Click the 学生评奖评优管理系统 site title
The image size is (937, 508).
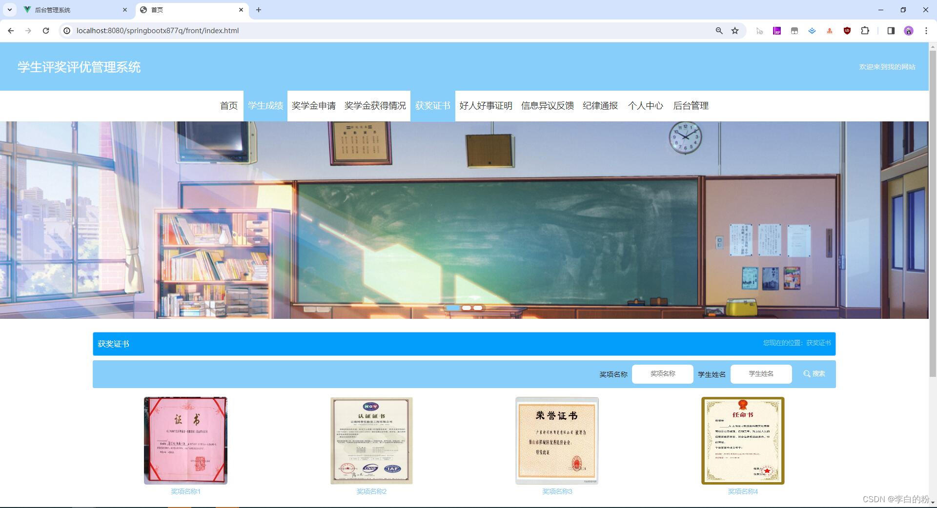(79, 67)
